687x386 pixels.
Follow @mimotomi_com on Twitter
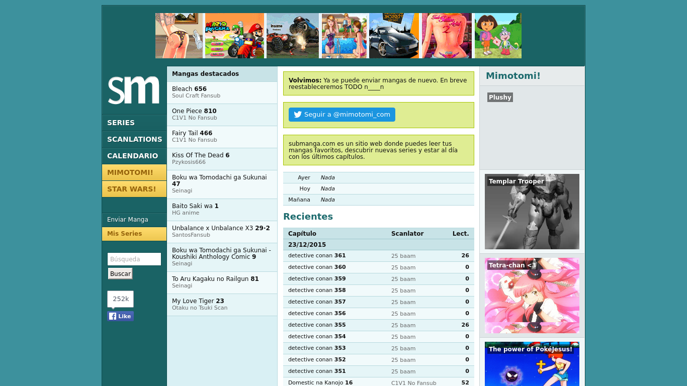342,115
